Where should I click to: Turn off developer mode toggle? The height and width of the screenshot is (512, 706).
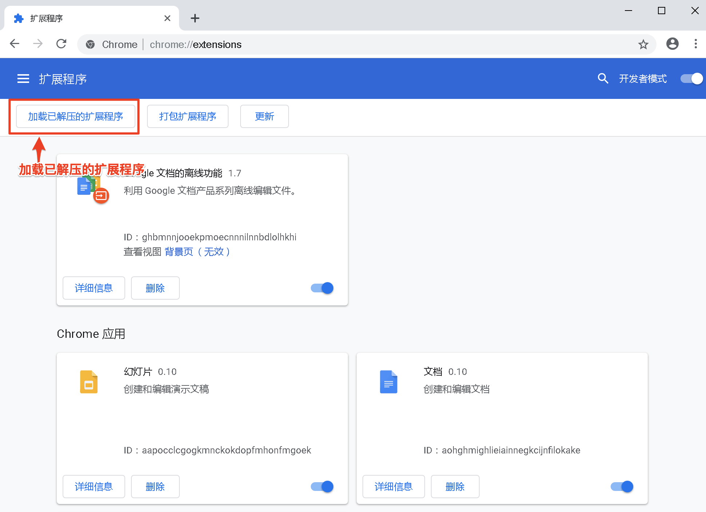691,79
